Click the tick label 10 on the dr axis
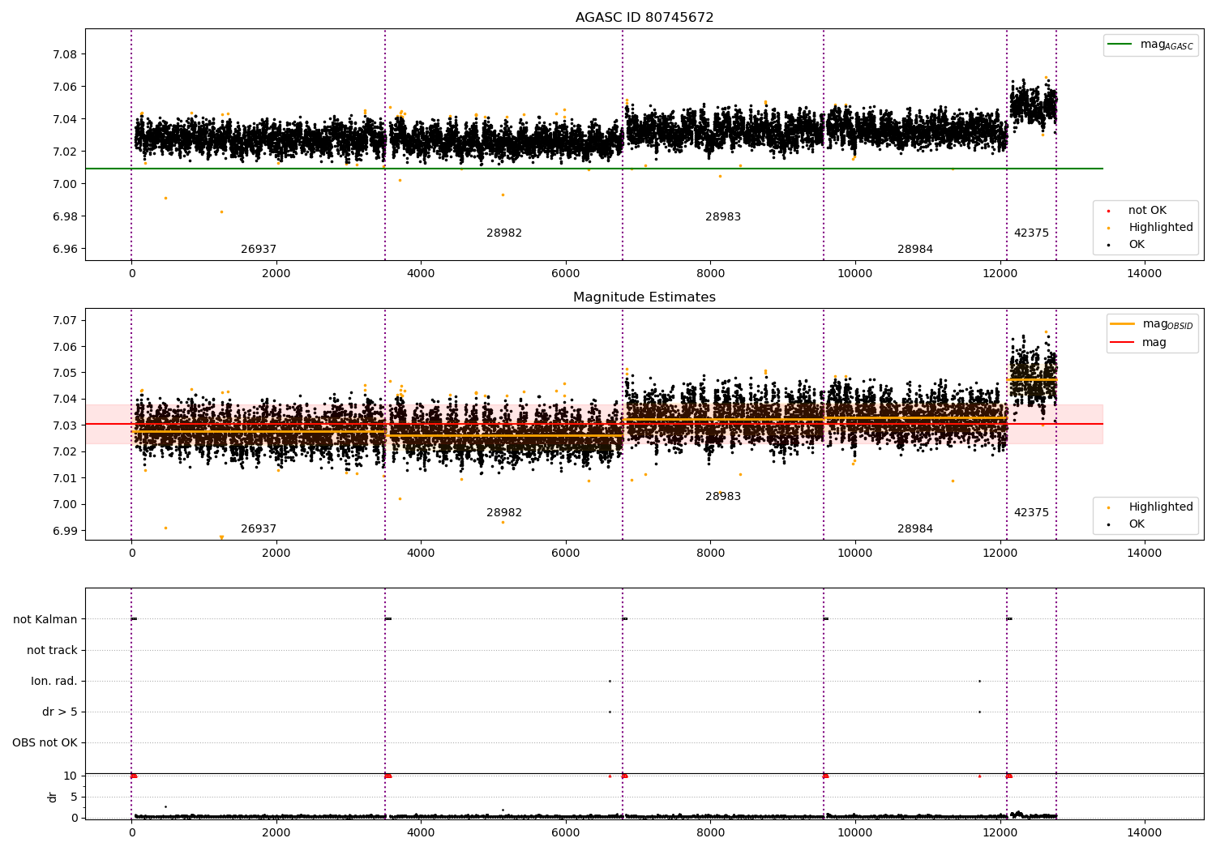This screenshot has height=851, width=1216. click(x=71, y=776)
